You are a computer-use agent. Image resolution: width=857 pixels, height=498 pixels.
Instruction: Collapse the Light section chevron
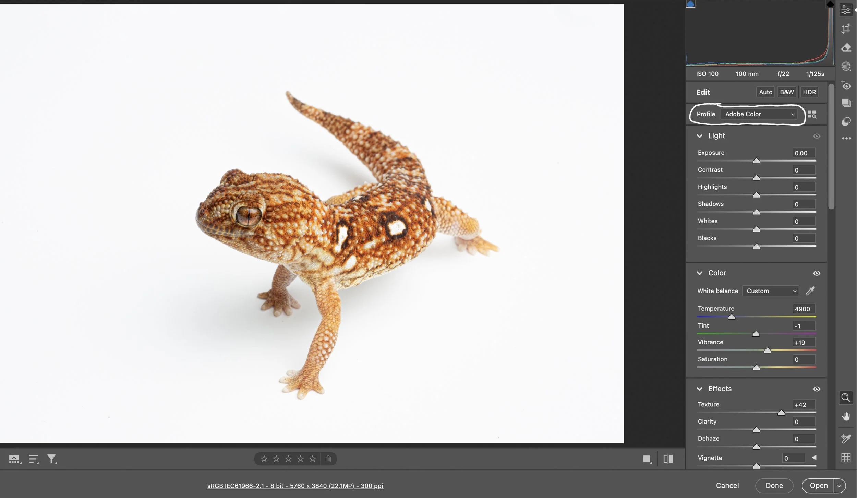[x=699, y=136]
